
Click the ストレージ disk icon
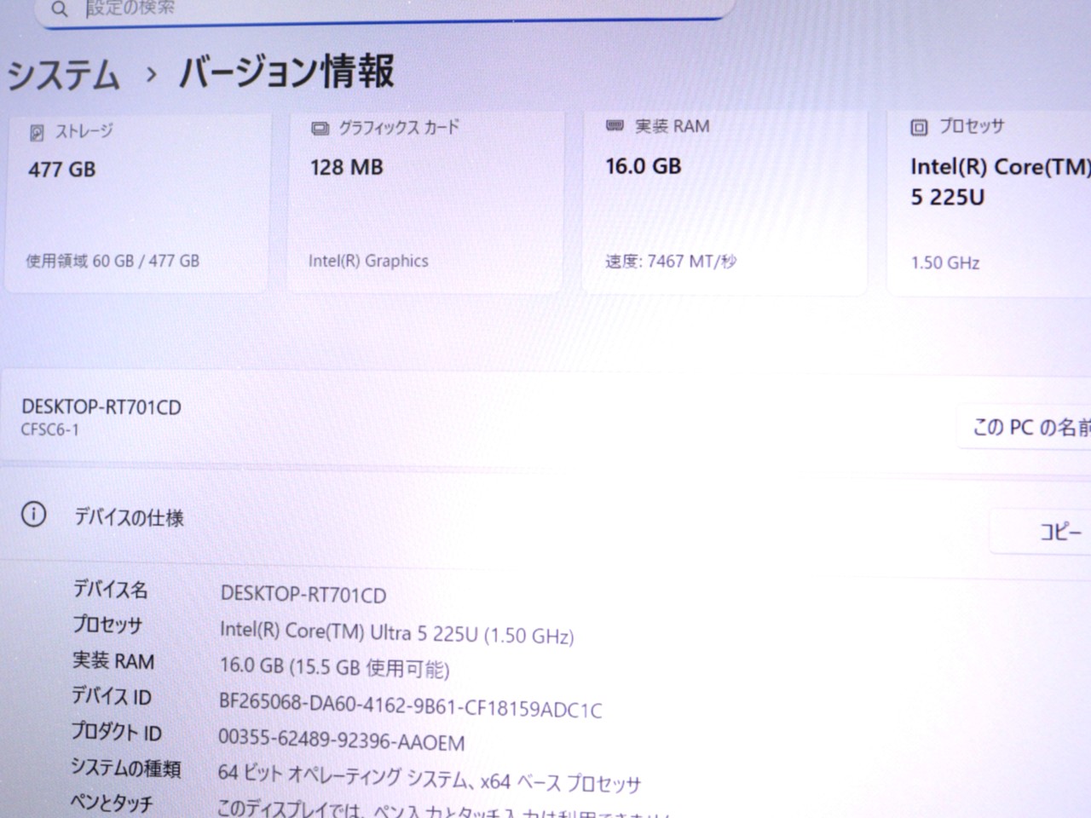pyautogui.click(x=37, y=133)
